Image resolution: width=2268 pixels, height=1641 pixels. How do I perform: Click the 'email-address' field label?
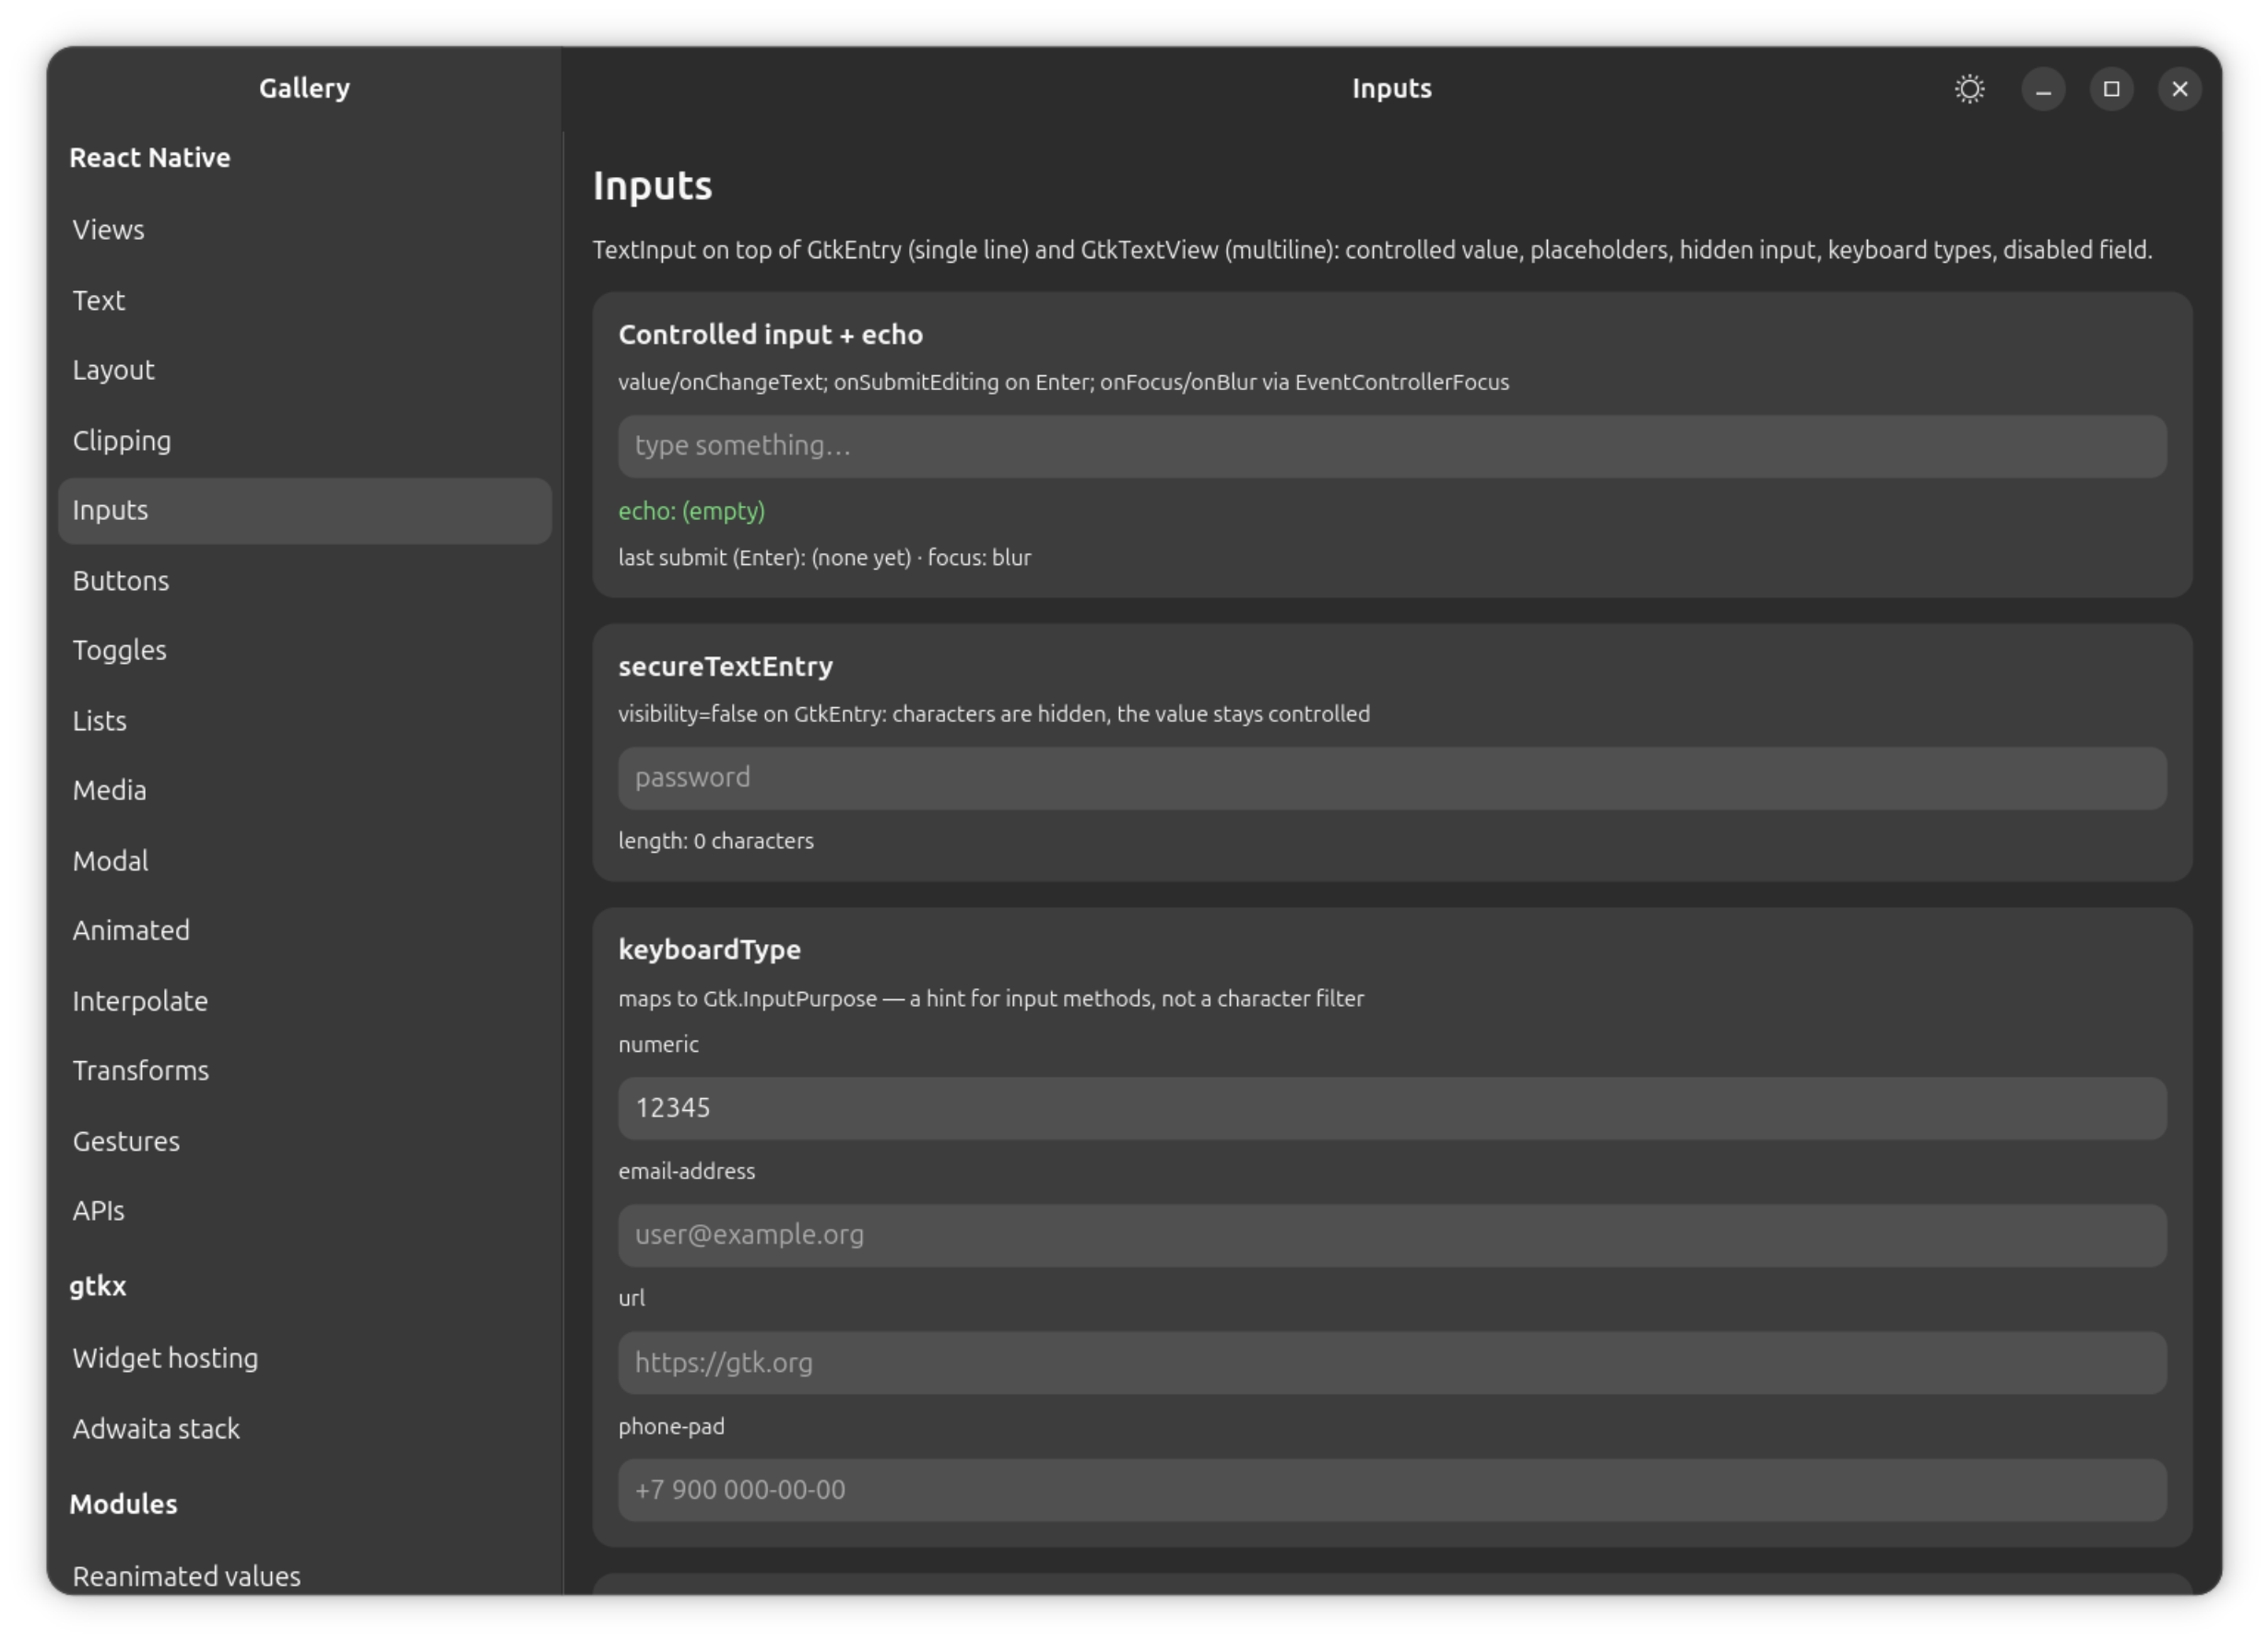point(686,1171)
